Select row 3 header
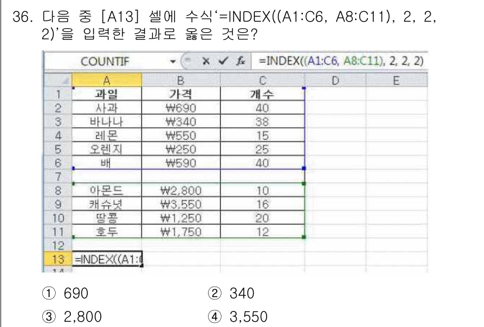The width and height of the screenshot is (484, 327). [58, 121]
